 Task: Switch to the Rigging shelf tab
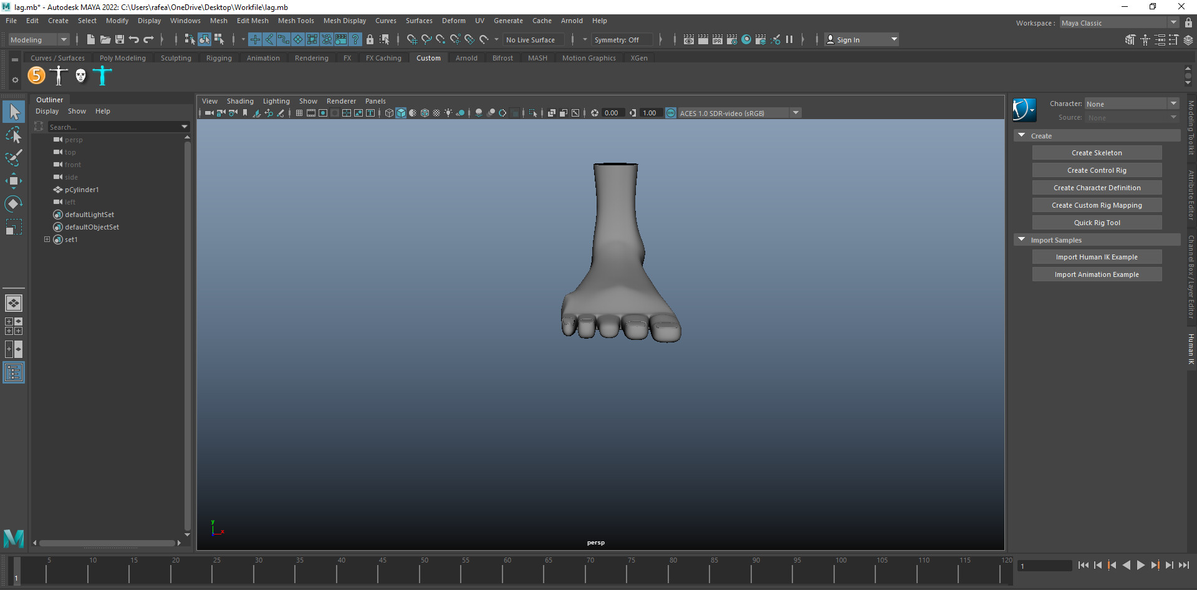(x=219, y=58)
